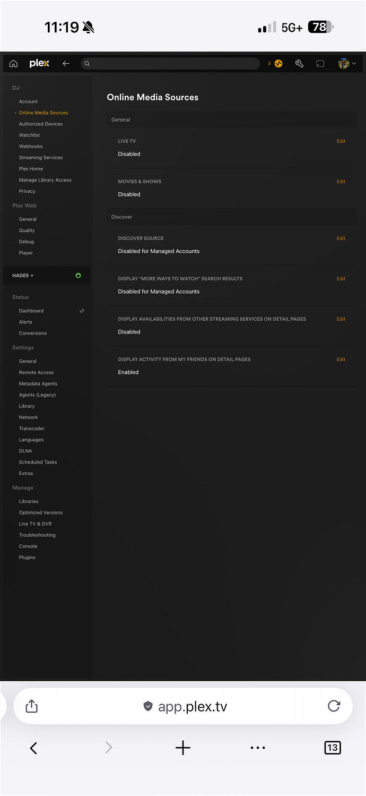Open settings via wrench icon
The width and height of the screenshot is (366, 796).
click(x=299, y=64)
